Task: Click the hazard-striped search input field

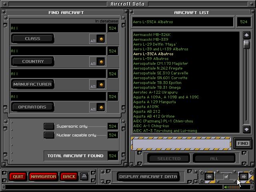Action: (181, 144)
